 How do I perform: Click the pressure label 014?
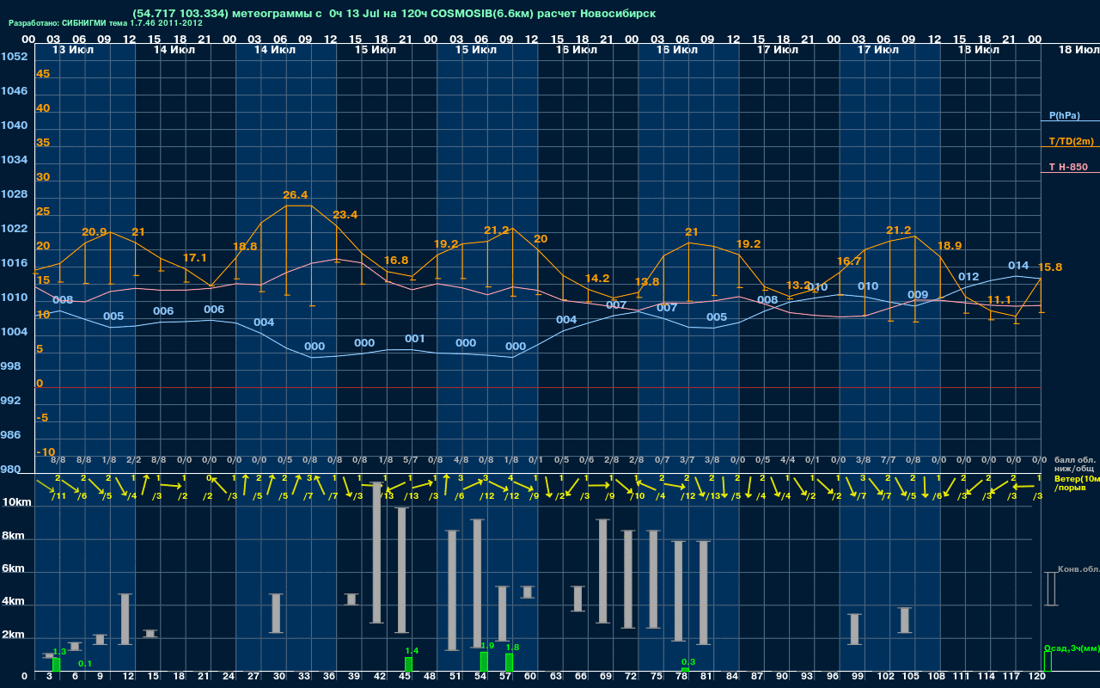coord(1018,266)
